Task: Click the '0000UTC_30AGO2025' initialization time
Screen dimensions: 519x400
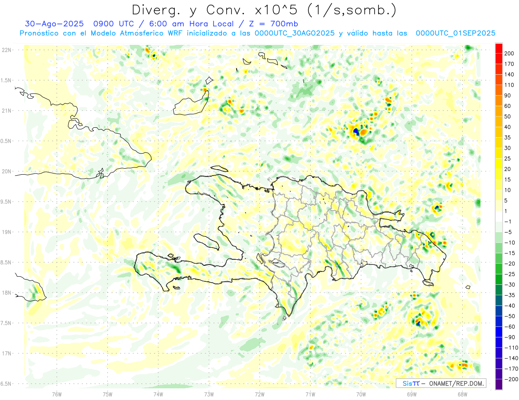Action: point(295,33)
